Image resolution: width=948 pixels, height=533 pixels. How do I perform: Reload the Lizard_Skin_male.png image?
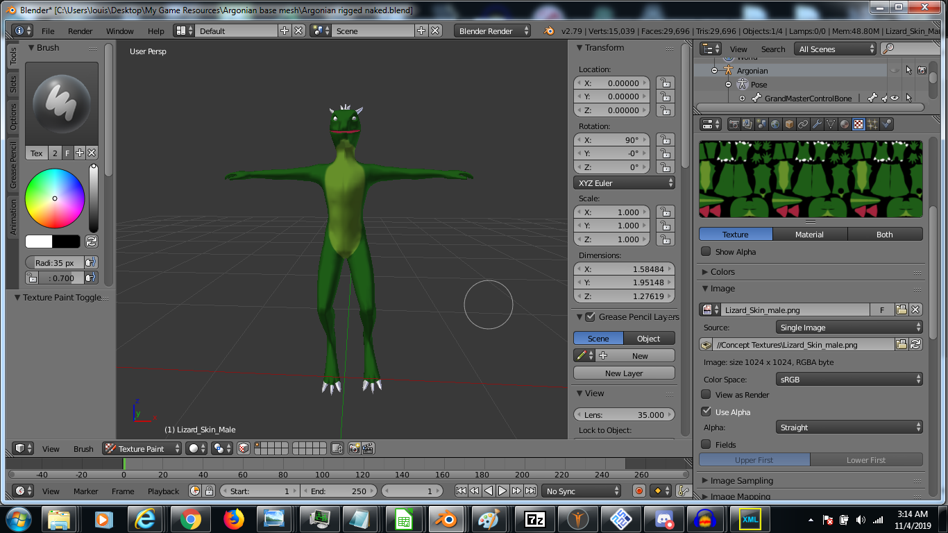[x=915, y=344]
